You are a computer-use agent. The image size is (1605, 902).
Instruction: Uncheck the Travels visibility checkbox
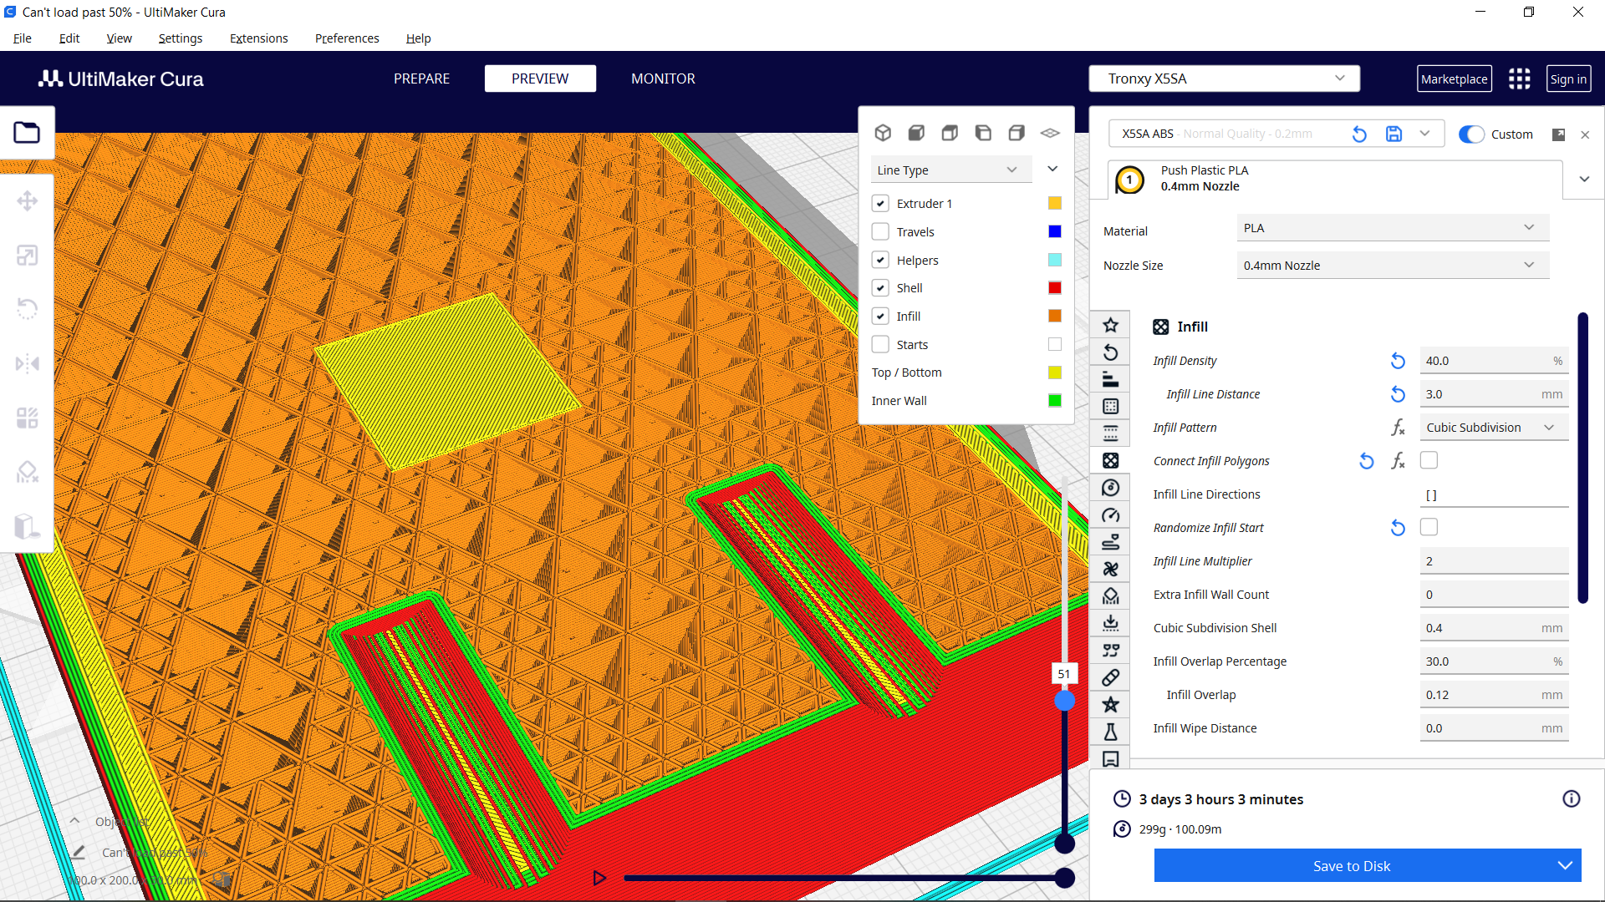pyautogui.click(x=880, y=231)
